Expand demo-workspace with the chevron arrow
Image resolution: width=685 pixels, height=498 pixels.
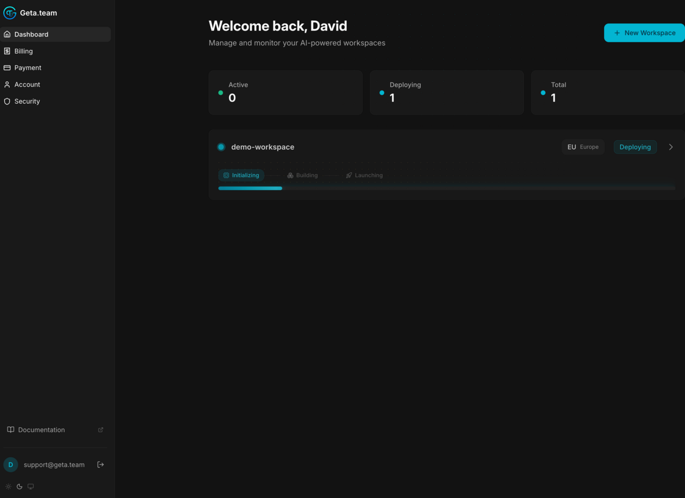pos(671,147)
